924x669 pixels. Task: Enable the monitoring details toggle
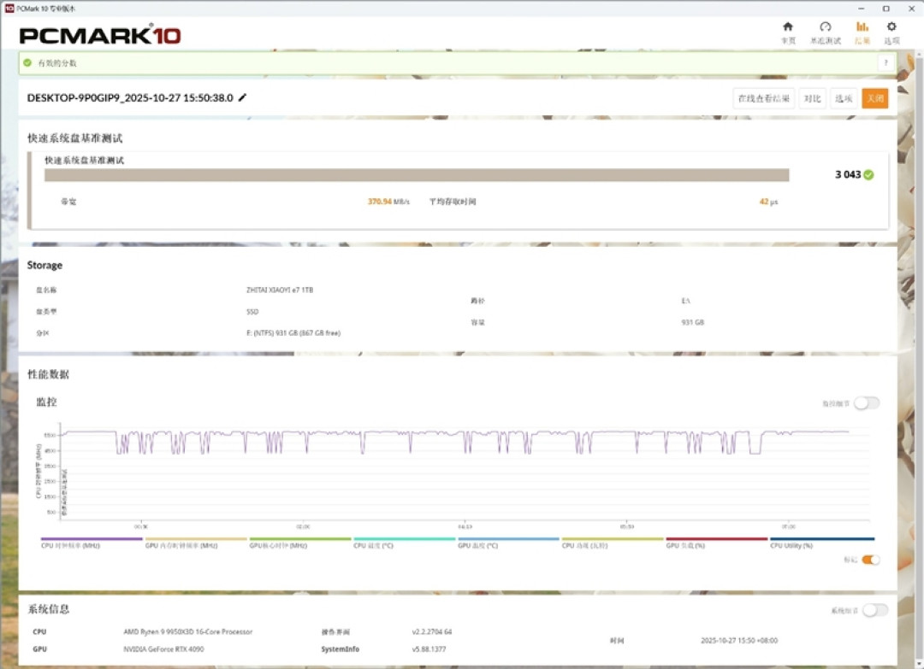coord(867,403)
